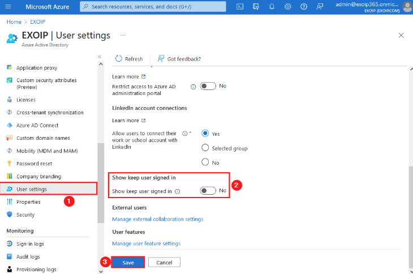Click the Company branding icon
Image resolution: width=413 pixels, height=274 pixels.
pyautogui.click(x=10, y=176)
